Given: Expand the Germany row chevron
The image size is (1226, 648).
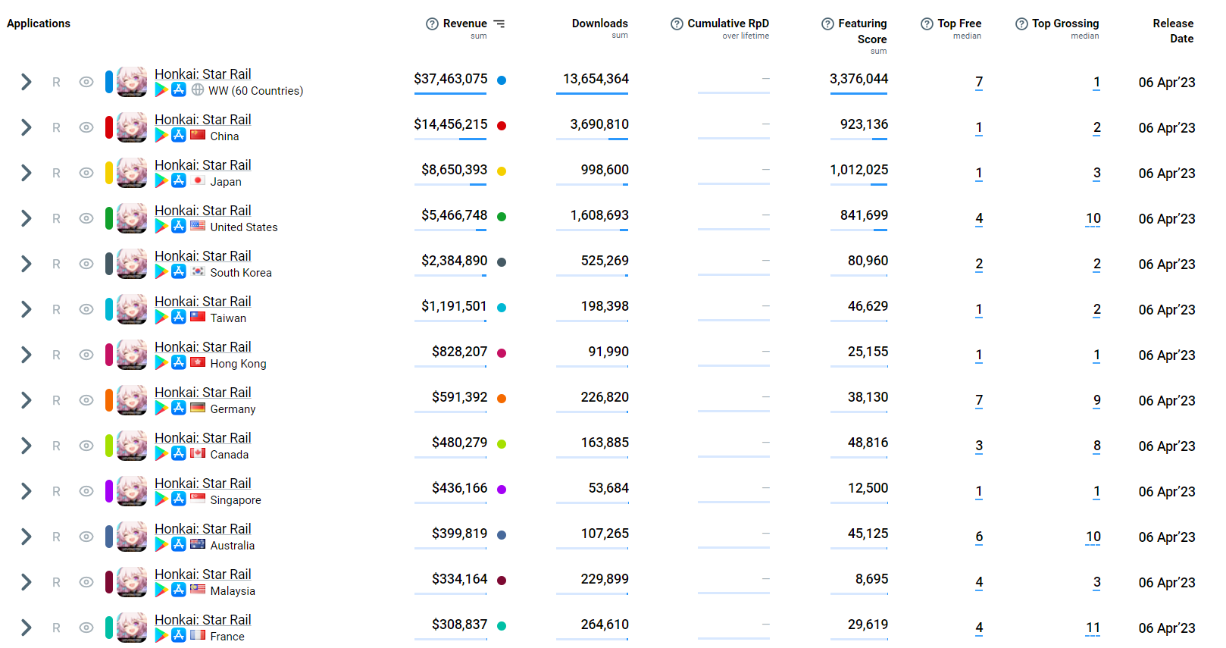Looking at the screenshot, I should (27, 400).
